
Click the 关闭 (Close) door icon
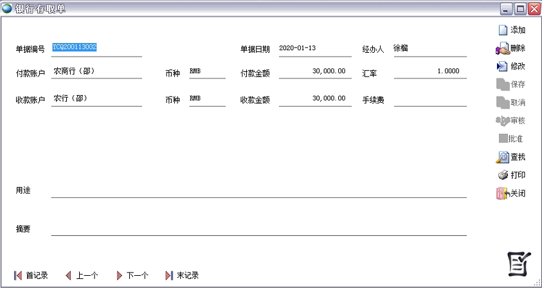503,193
